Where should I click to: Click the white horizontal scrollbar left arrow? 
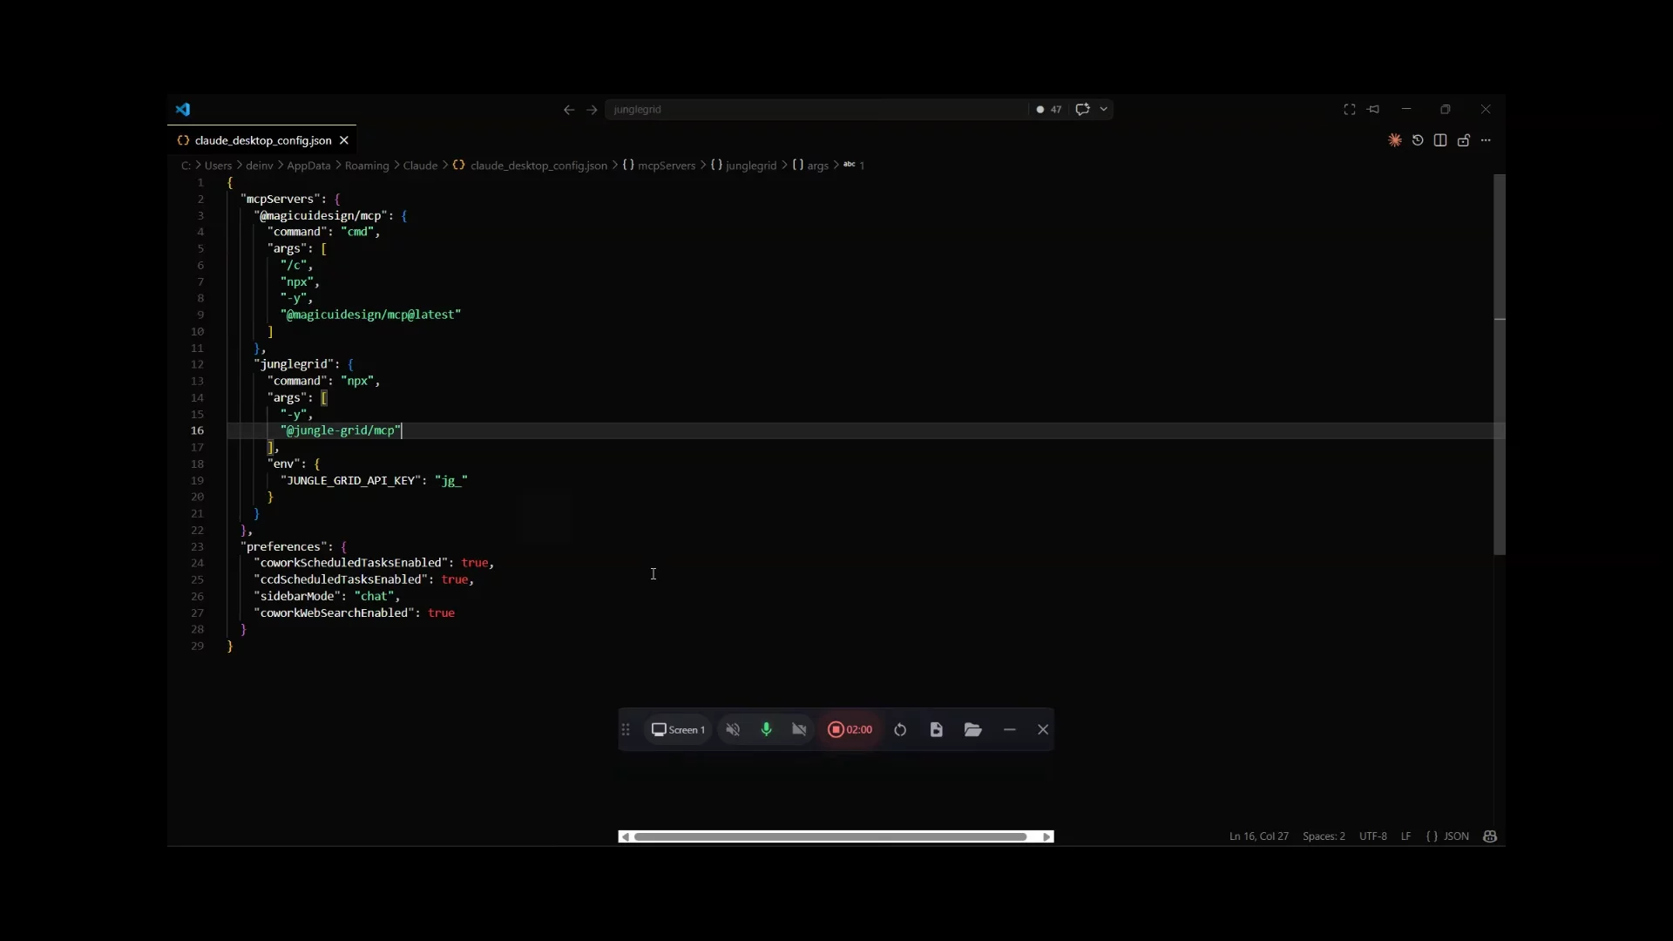[625, 836]
